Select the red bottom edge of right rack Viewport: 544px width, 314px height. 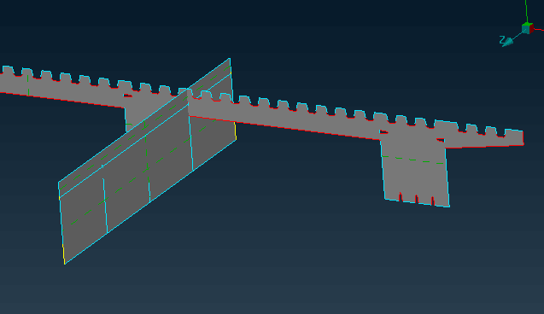tap(284, 127)
